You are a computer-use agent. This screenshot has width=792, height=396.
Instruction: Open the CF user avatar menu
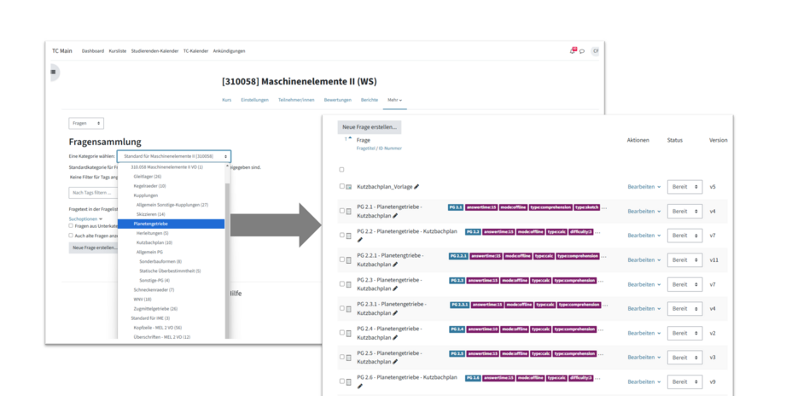[x=596, y=51]
